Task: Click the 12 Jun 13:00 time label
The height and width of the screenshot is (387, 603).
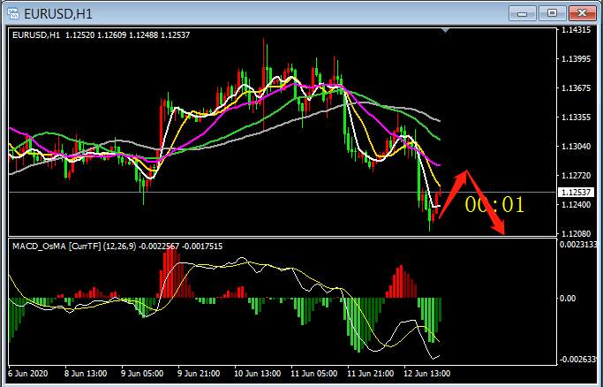Action: point(427,374)
